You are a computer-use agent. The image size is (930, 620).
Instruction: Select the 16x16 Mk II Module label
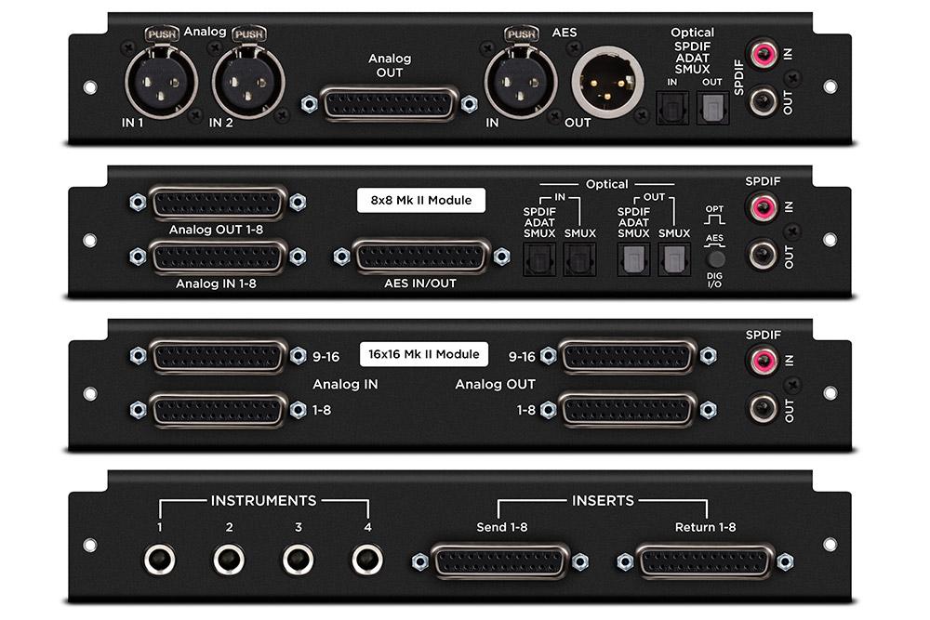pos(422,353)
